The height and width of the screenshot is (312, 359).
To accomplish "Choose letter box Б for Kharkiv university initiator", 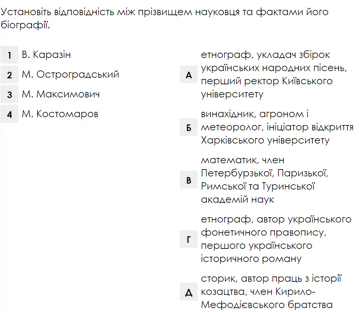I will click(x=189, y=127).
